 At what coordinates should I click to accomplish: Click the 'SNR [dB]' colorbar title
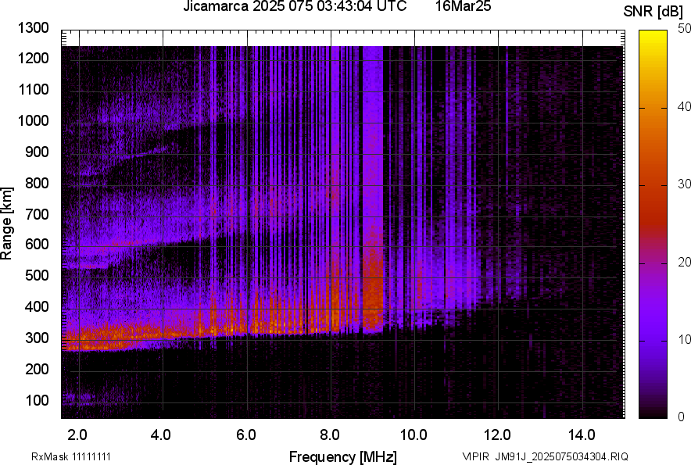(x=653, y=12)
